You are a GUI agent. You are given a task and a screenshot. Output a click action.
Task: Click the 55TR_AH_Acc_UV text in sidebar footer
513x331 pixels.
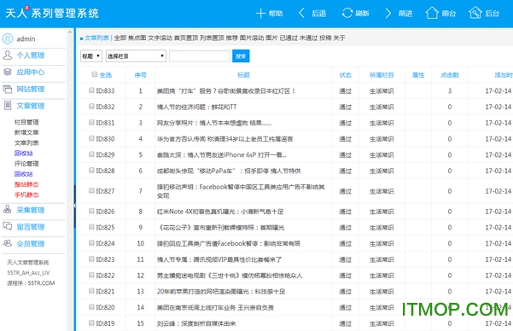point(28,273)
